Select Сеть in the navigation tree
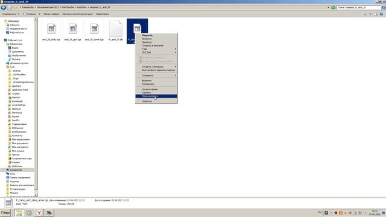The width and height of the screenshot is (386, 217). pos(12,174)
